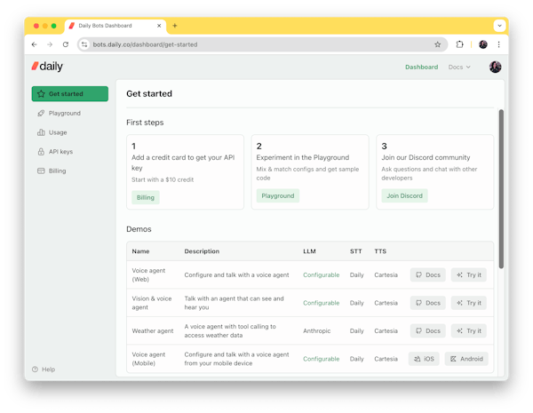Reload the page with refresh icon

click(66, 44)
